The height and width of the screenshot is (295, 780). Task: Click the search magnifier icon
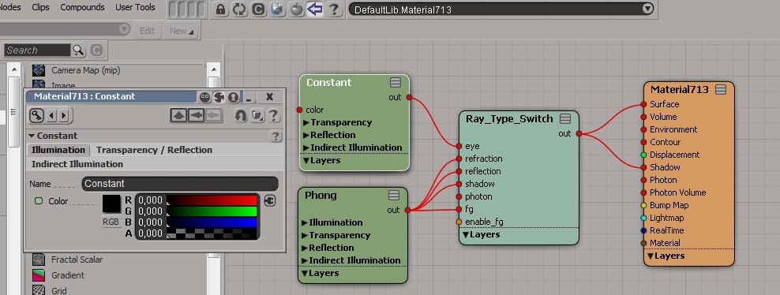[x=79, y=50]
